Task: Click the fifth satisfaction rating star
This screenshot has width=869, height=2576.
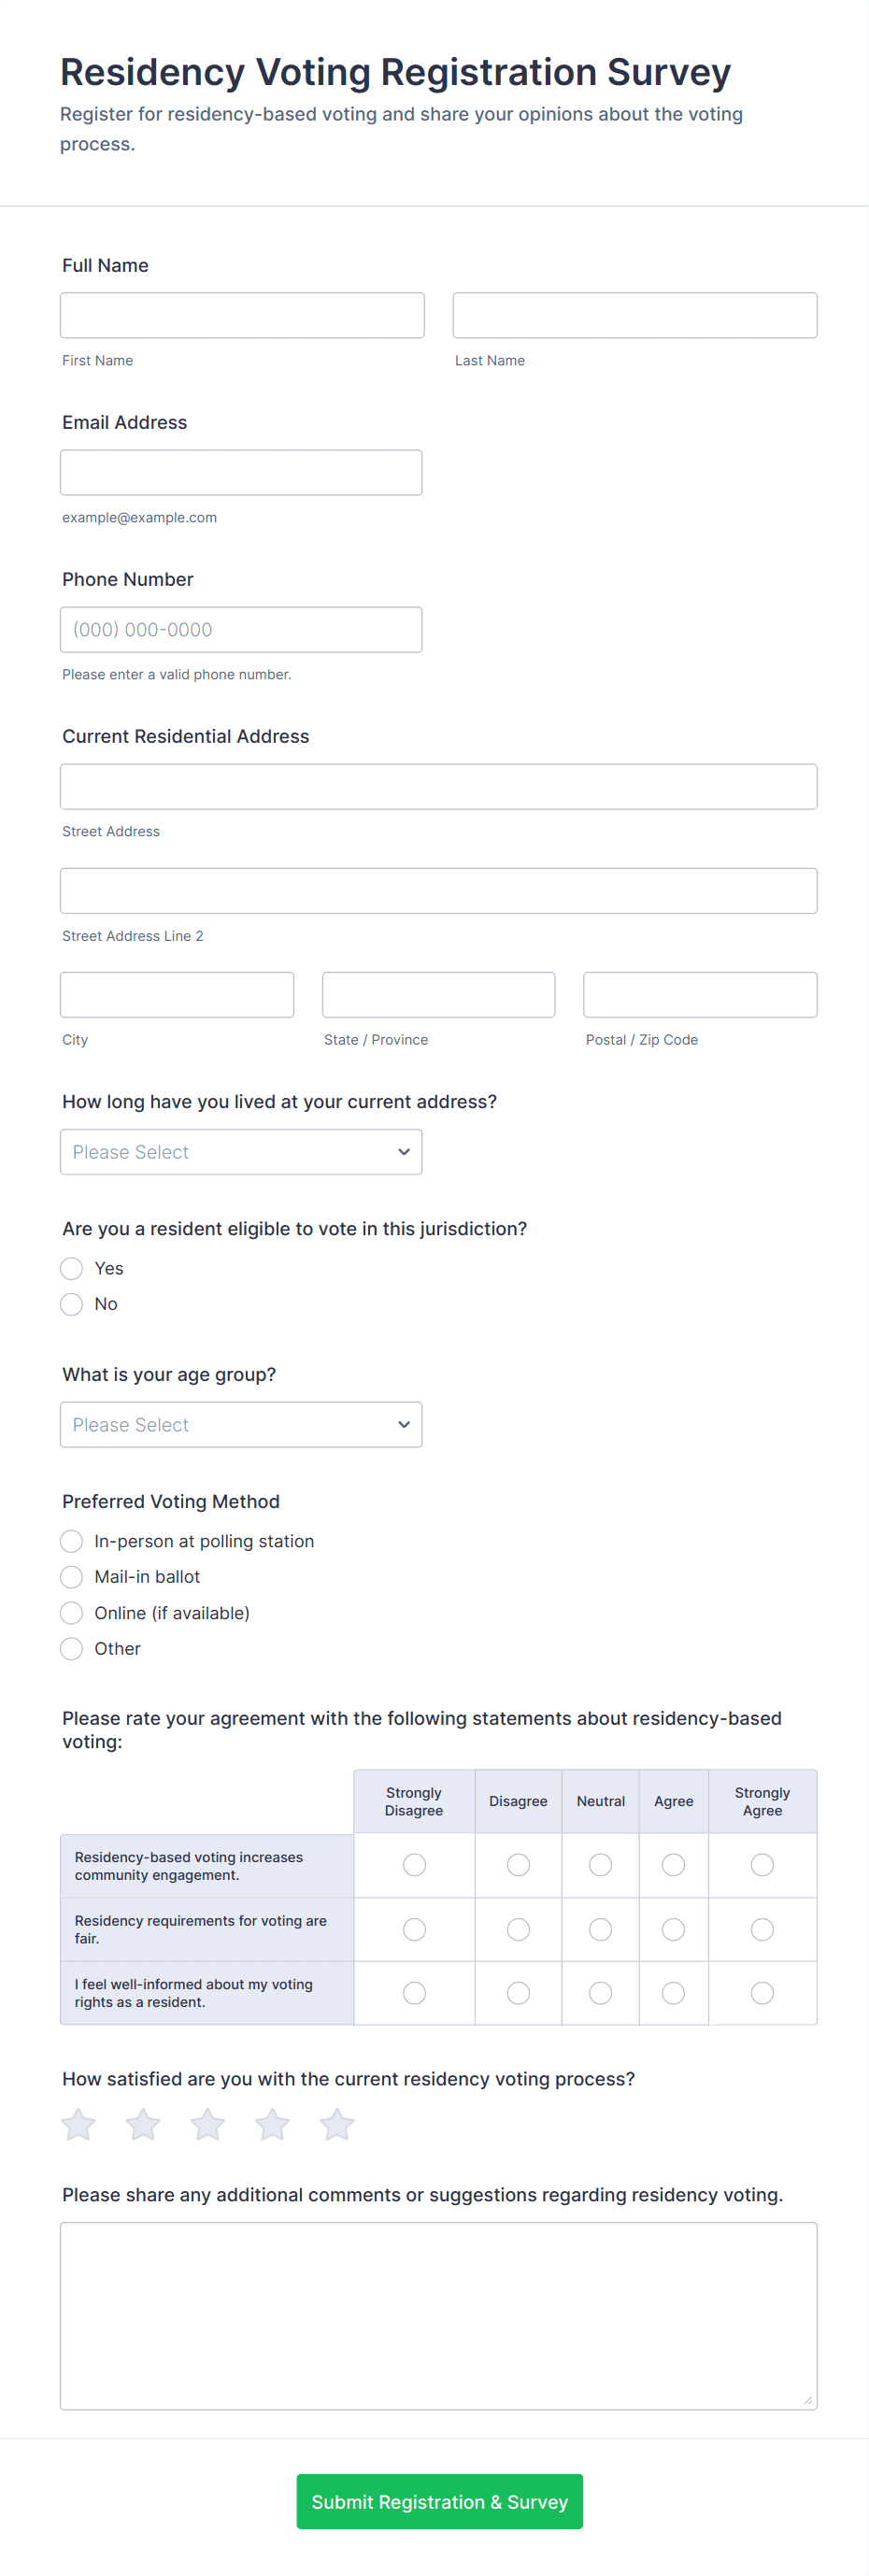Action: pos(337,2124)
